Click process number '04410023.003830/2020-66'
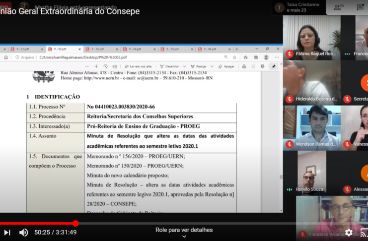368x241 pixels. (x=125, y=107)
